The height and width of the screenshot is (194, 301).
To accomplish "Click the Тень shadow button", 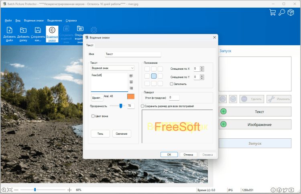I will pyautogui.click(x=100, y=133).
